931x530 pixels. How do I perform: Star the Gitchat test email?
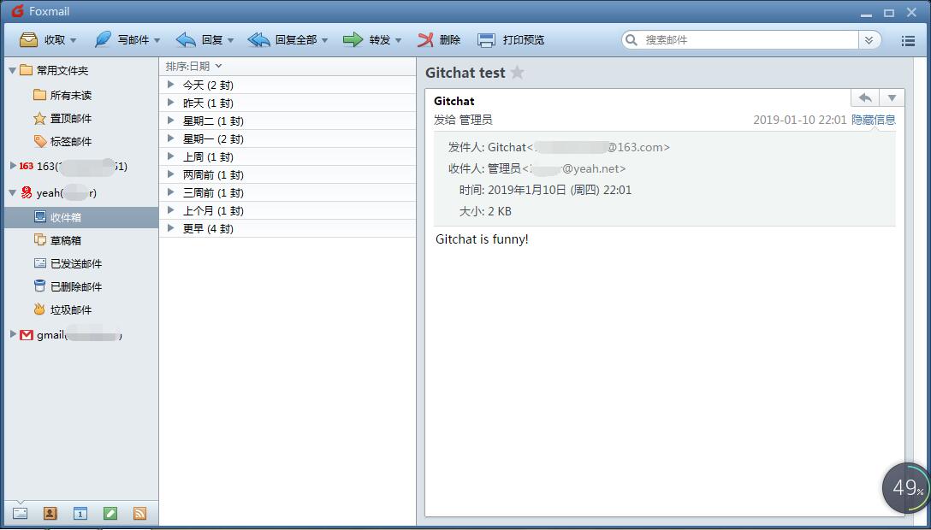click(x=516, y=74)
